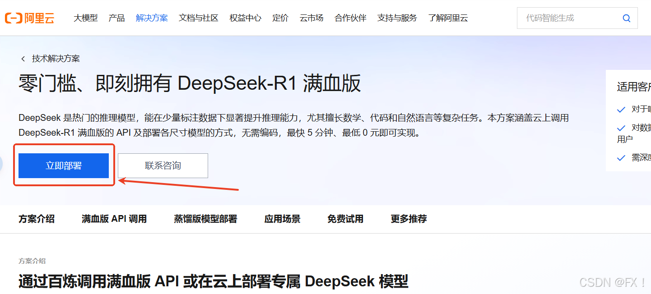The image size is (651, 294).
Task: Click the DeepSeek description paragraph
Action: tap(293, 126)
